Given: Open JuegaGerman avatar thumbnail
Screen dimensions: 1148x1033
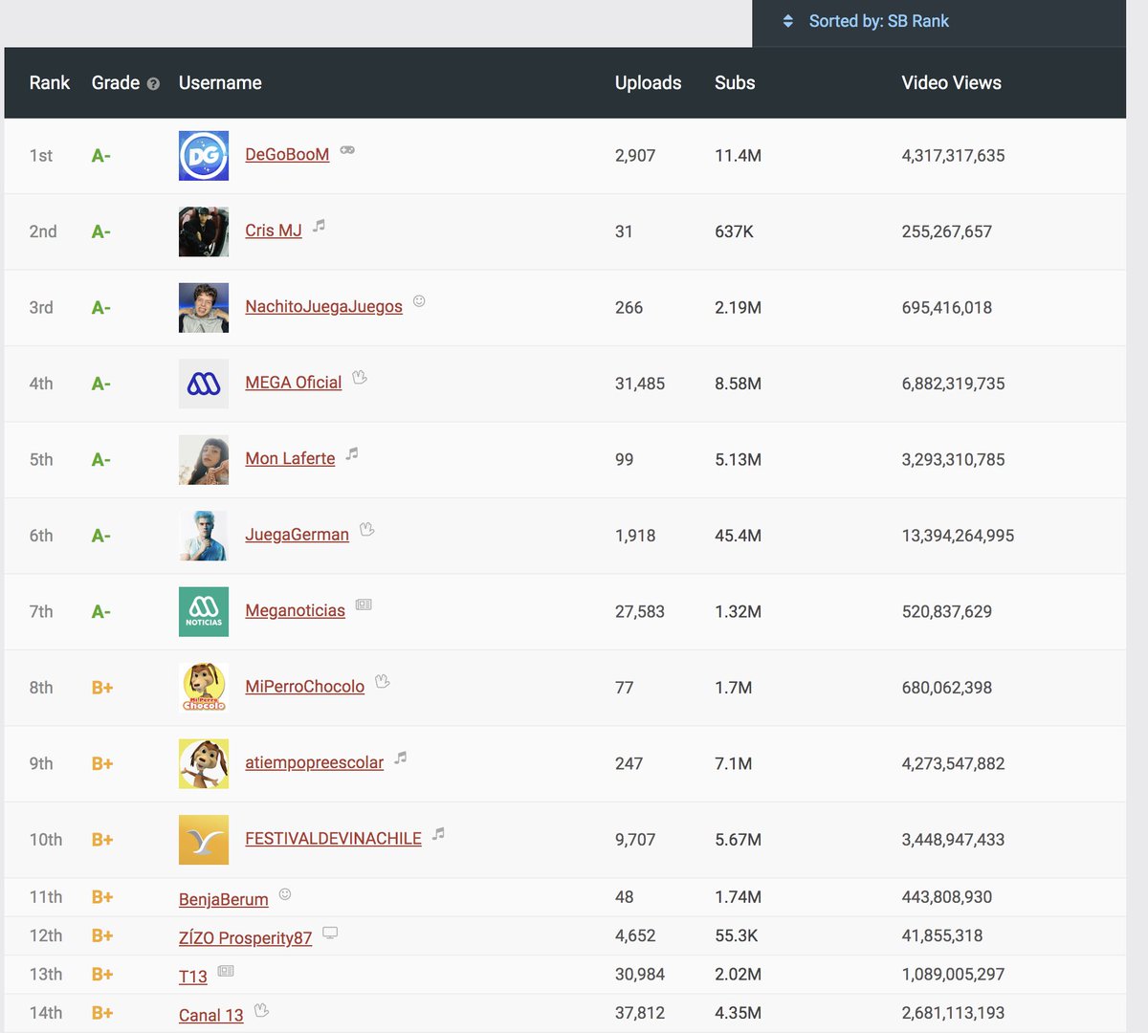Looking at the screenshot, I should click(x=204, y=536).
